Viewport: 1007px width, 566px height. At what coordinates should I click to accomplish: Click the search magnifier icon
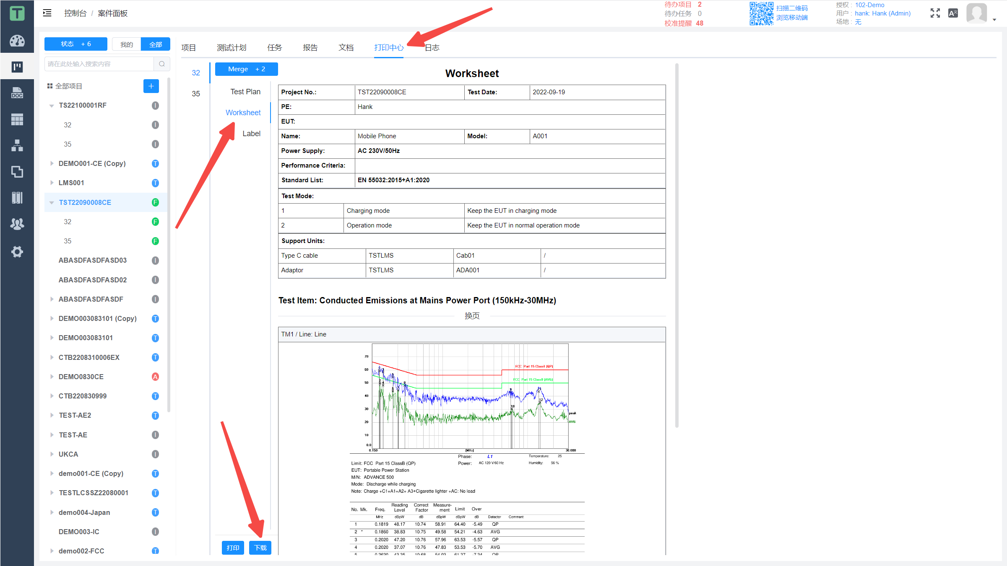coord(162,64)
